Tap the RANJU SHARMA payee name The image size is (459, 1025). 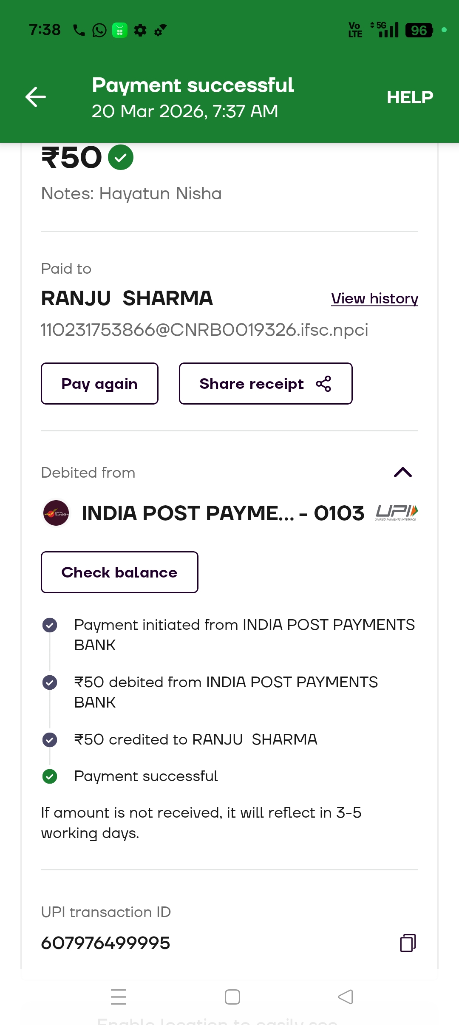127,298
